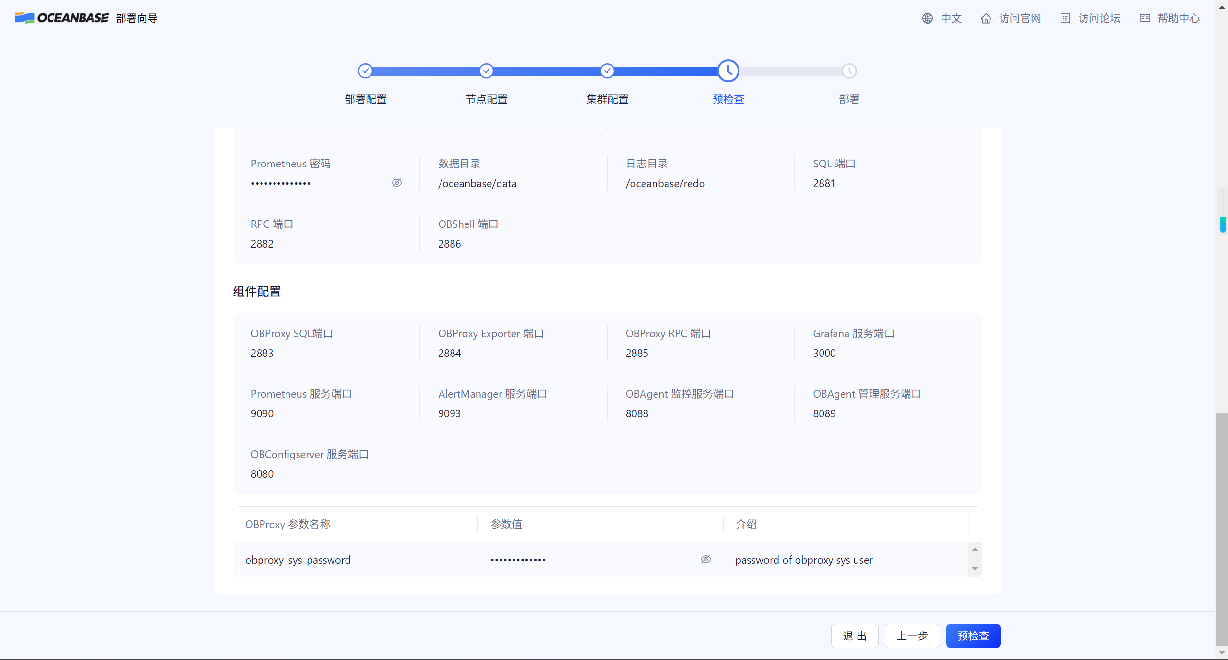Open 帮助中心 help link

pos(1178,18)
